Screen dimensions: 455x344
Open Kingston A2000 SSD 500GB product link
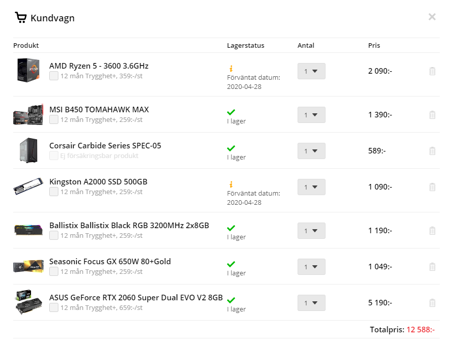pos(98,182)
